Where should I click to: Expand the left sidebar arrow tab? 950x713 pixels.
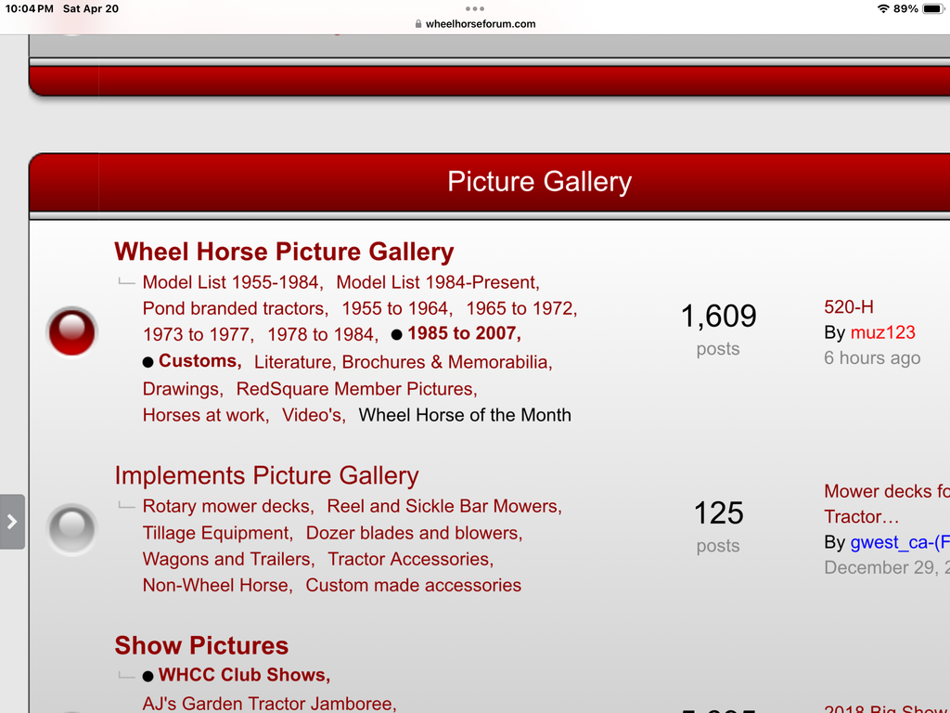12,522
